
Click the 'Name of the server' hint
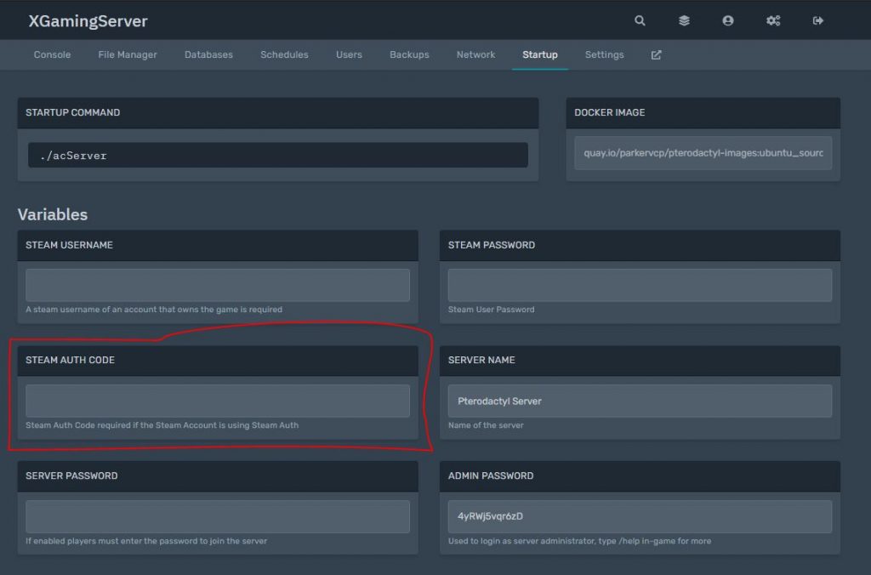(x=486, y=425)
